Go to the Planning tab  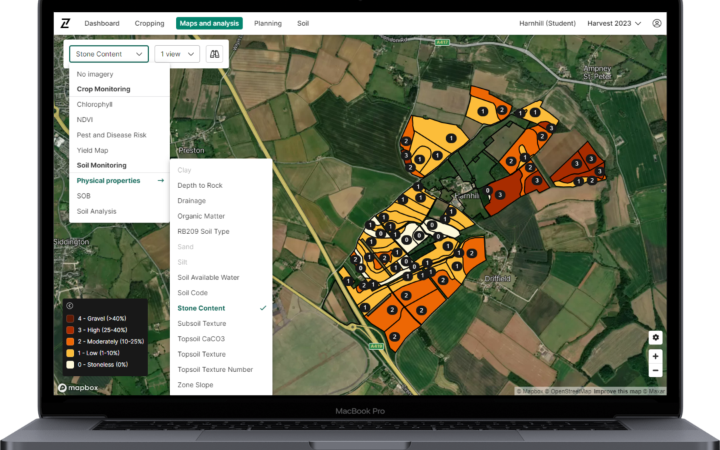(268, 23)
